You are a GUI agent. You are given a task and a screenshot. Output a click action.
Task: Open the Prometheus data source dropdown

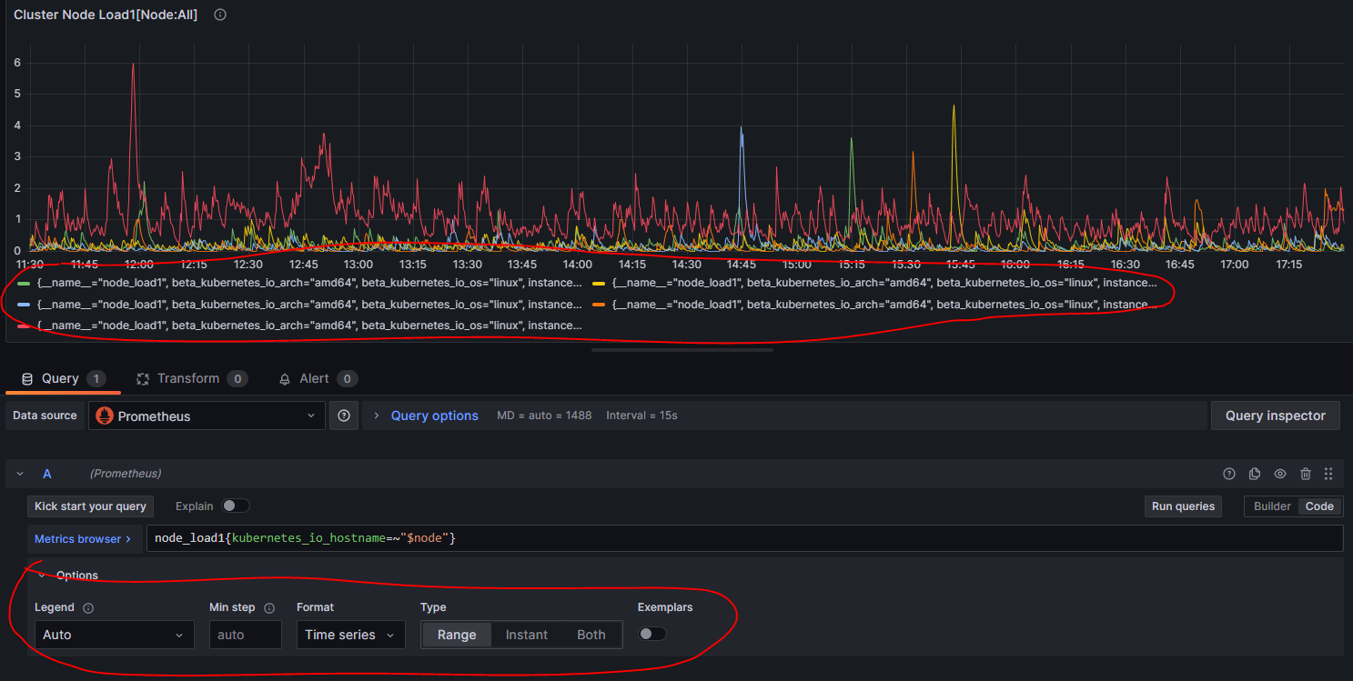[x=207, y=416]
